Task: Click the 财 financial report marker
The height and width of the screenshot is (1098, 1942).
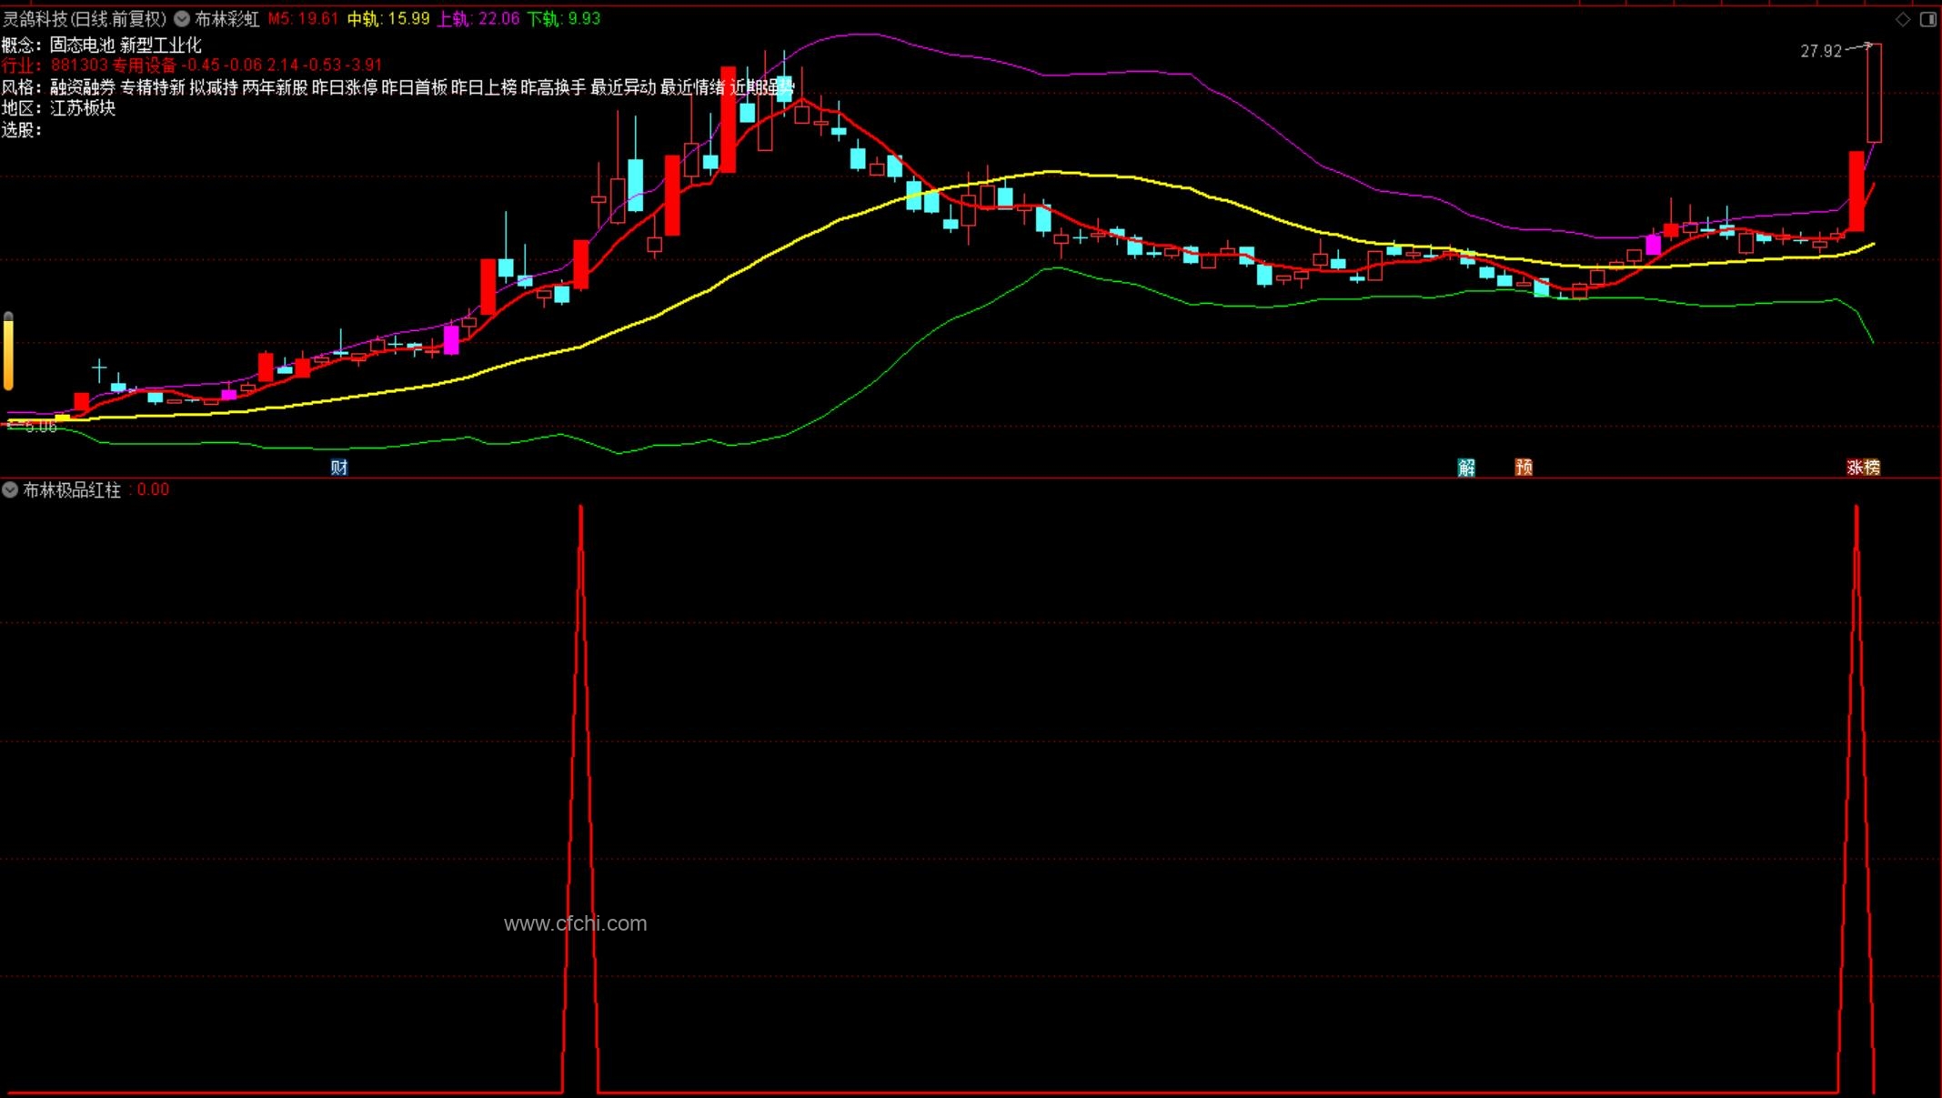Action: (339, 468)
